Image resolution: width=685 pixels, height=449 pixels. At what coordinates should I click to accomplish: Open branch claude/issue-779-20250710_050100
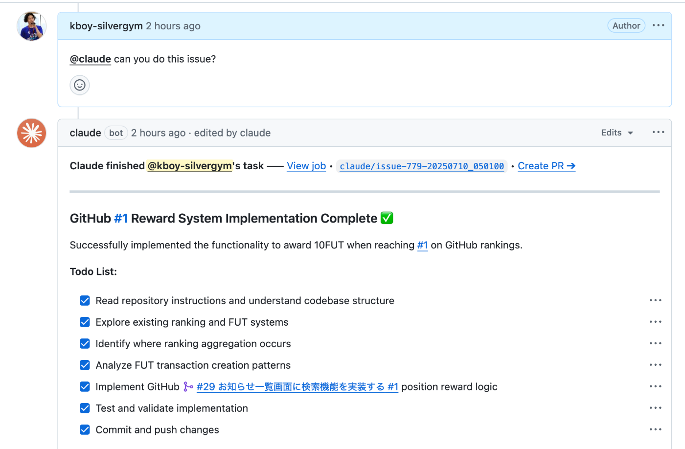click(x=422, y=166)
